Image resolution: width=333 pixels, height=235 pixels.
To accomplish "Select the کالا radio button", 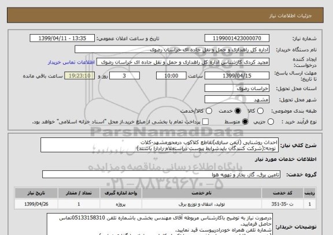I will (x=260, y=111).
